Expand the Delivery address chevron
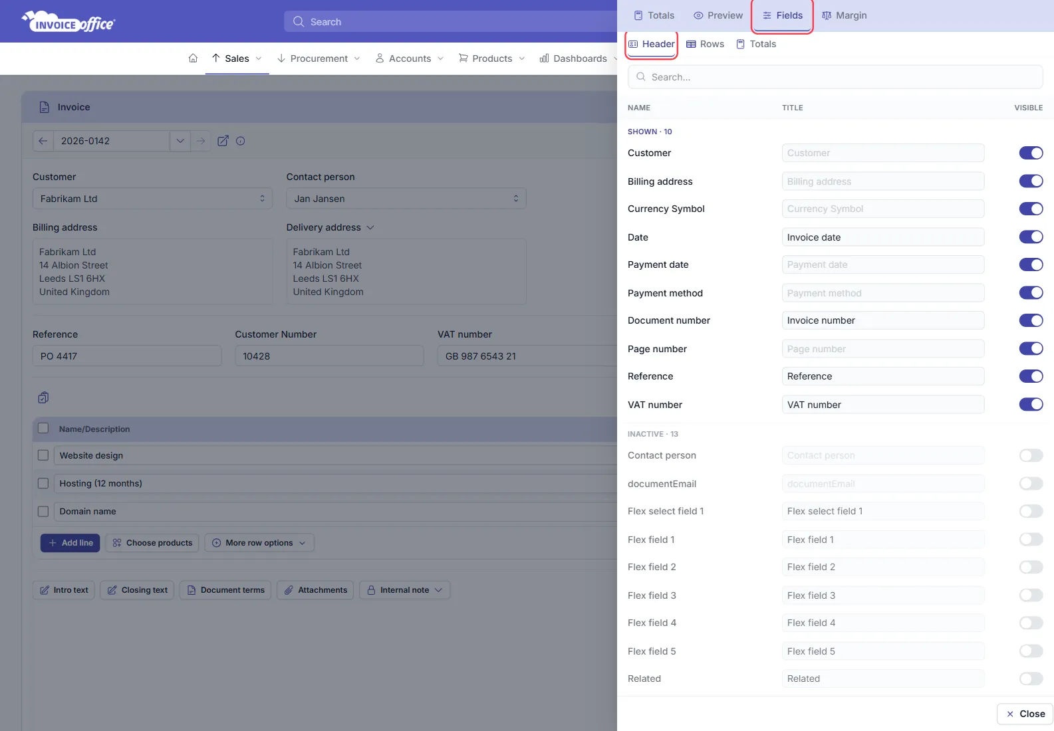Image resolution: width=1054 pixels, height=731 pixels. (370, 227)
